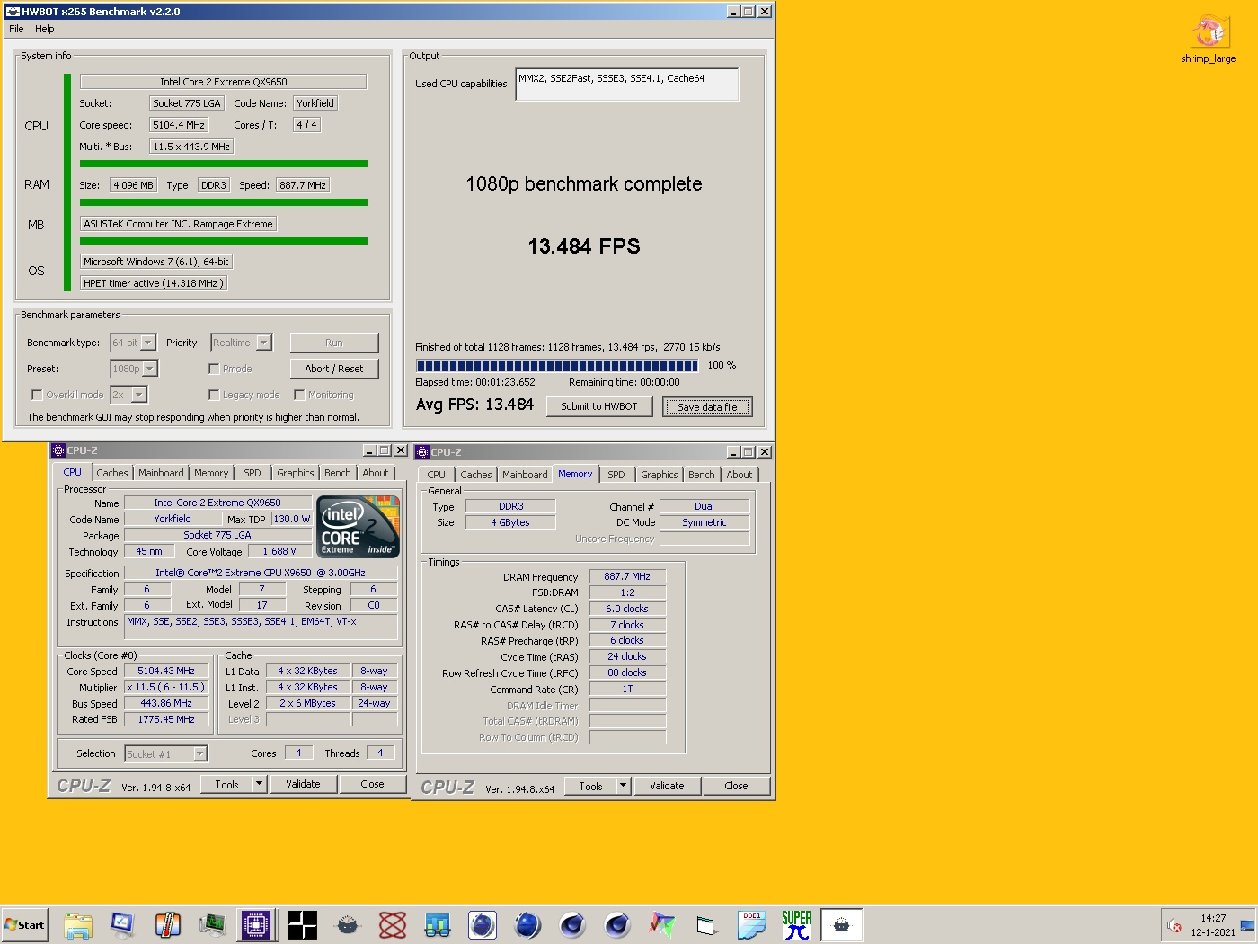Enable the Monitoring checkbox

299,395
